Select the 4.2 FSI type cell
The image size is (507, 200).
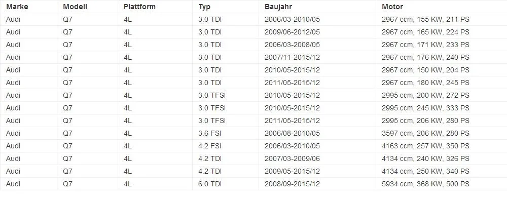[209, 146]
